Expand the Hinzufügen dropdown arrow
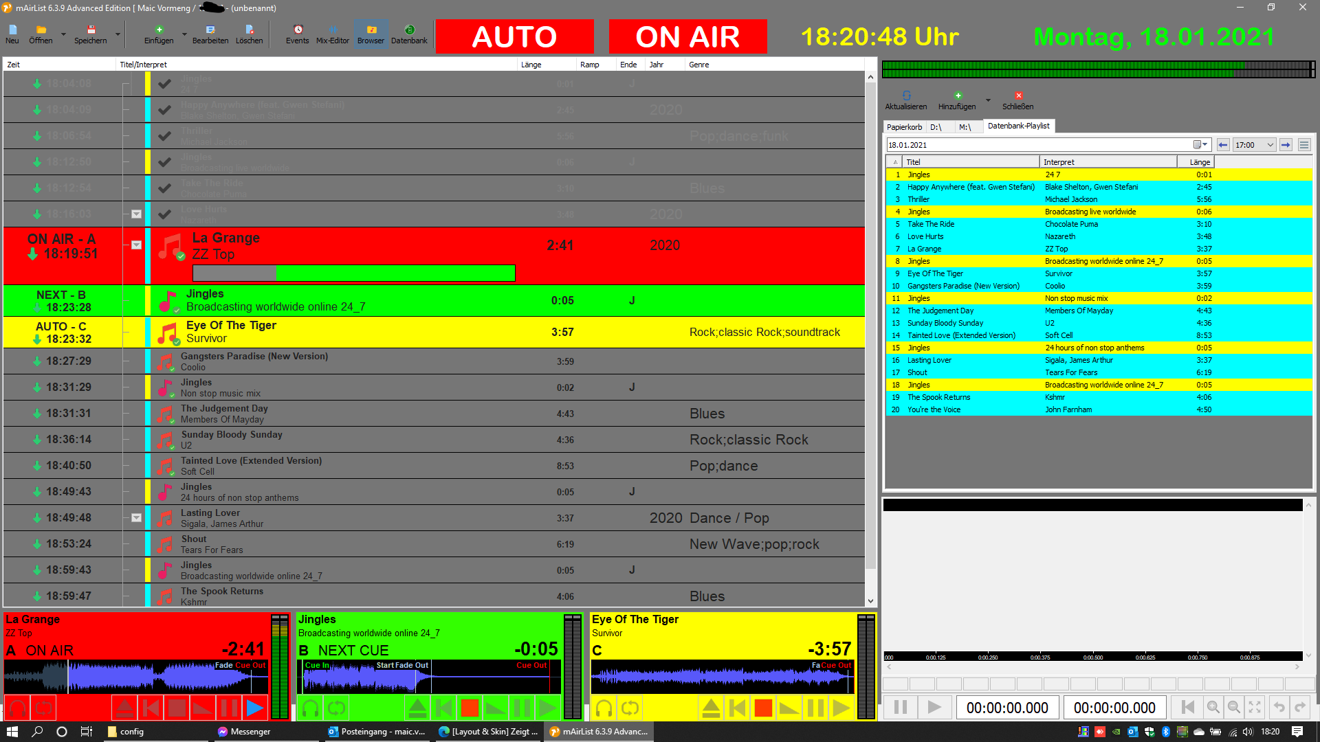Viewport: 1320px width, 742px height. click(988, 100)
